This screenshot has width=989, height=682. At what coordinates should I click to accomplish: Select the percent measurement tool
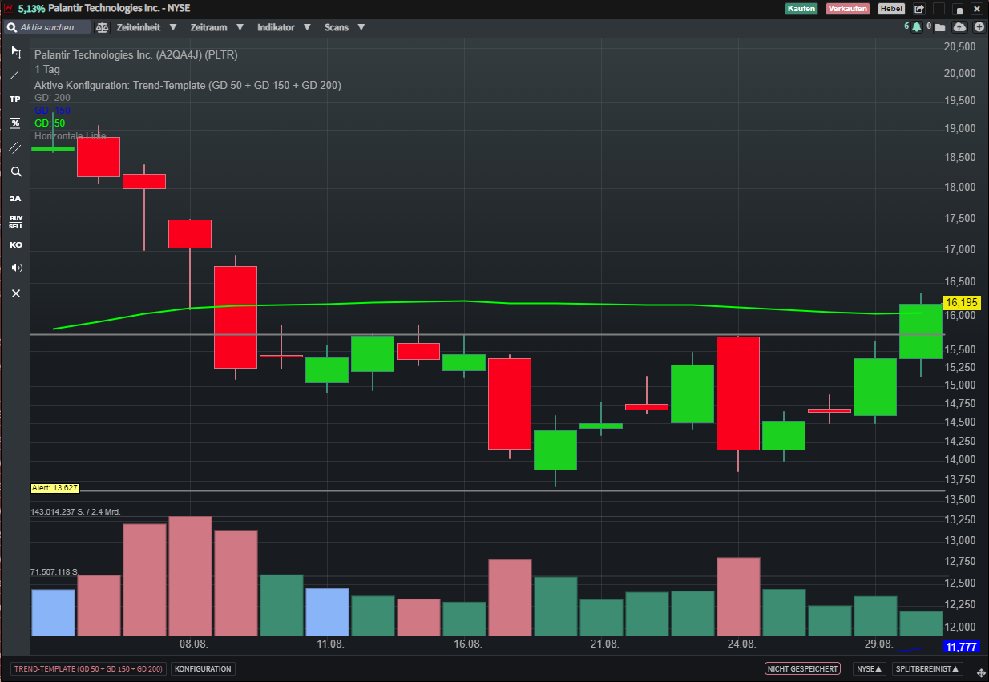coord(15,123)
